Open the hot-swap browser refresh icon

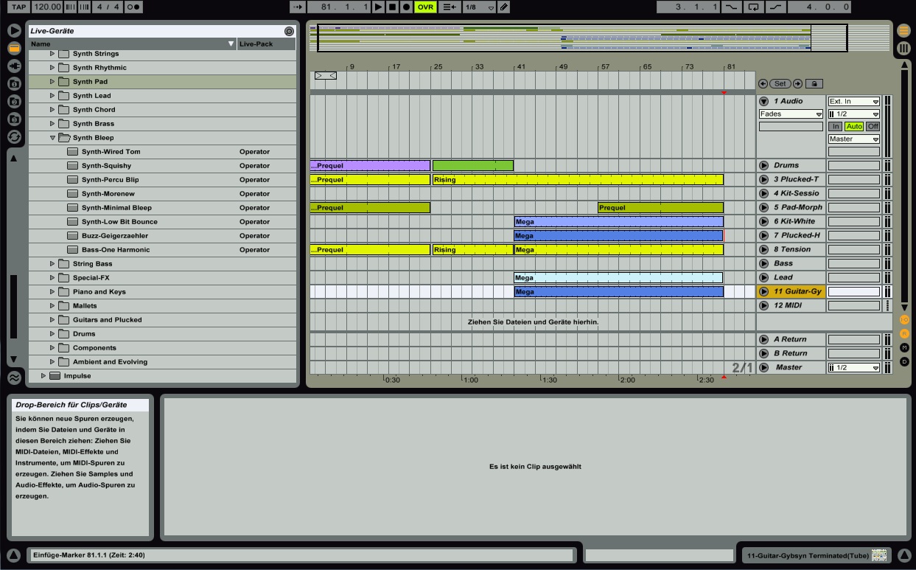[x=14, y=136]
